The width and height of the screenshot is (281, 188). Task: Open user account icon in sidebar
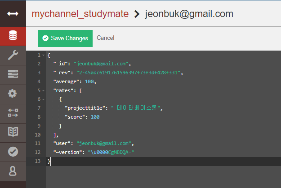pos(13,171)
